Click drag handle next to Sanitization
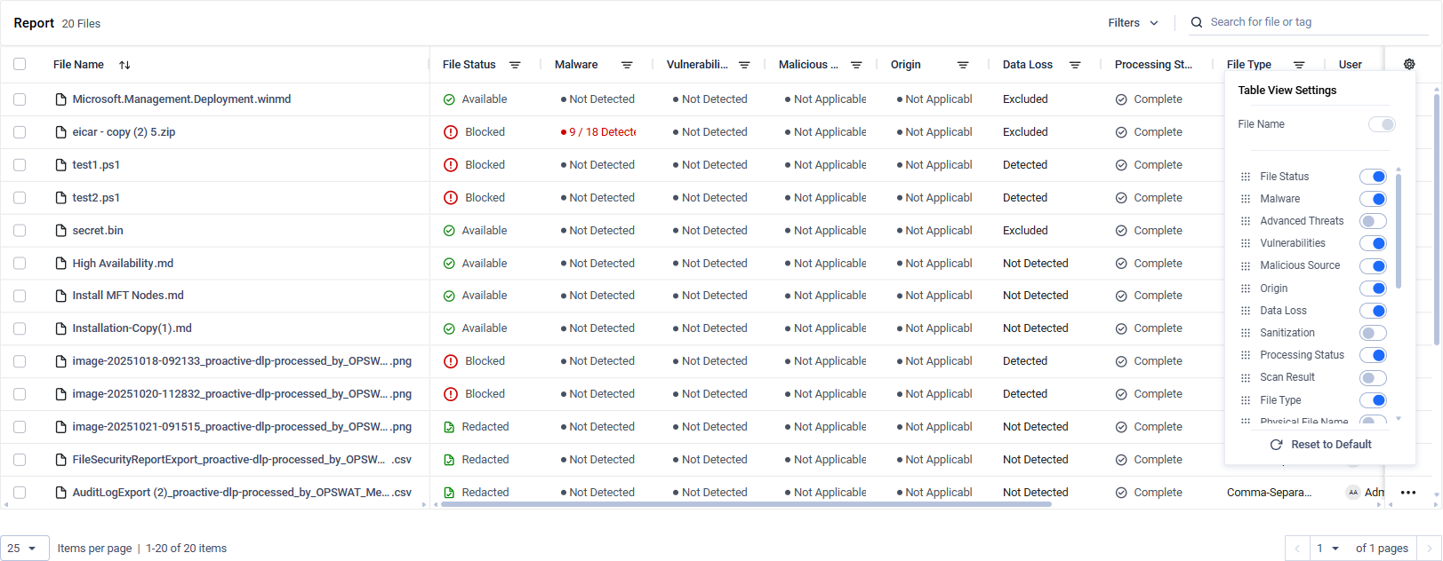The image size is (1443, 561). click(1246, 333)
